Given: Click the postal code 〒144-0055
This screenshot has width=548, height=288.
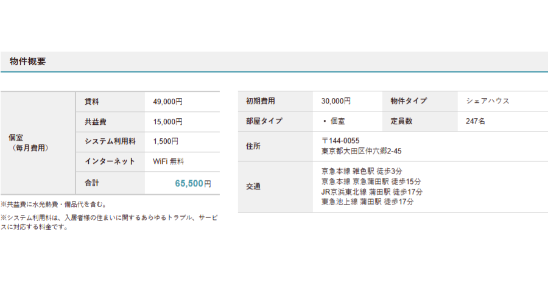Looking at the screenshot, I should (340, 141).
